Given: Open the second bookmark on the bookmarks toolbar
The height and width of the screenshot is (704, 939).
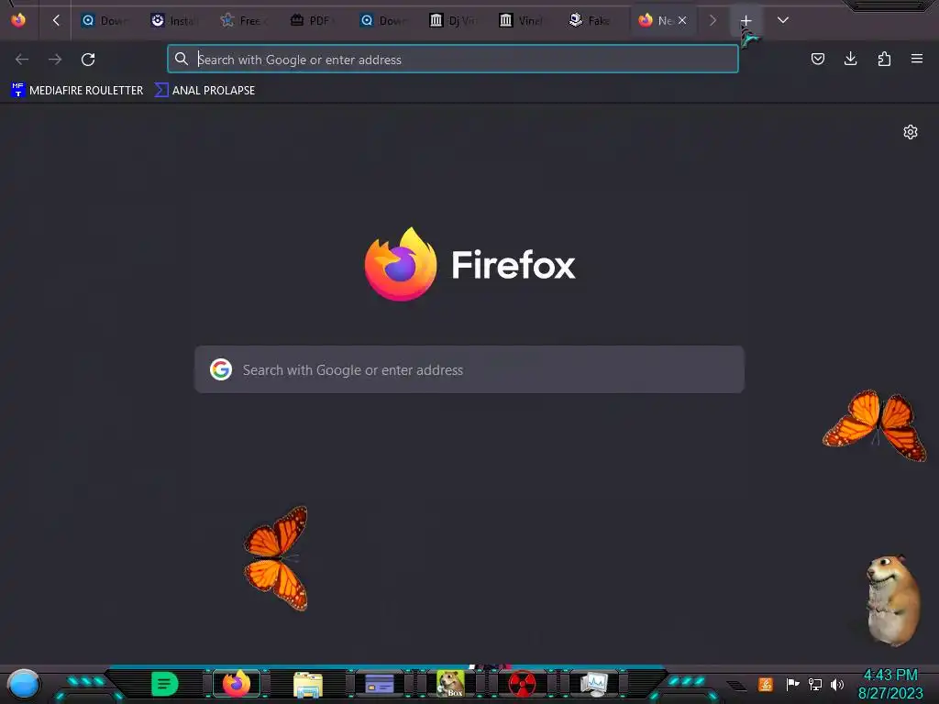Looking at the screenshot, I should point(204,91).
